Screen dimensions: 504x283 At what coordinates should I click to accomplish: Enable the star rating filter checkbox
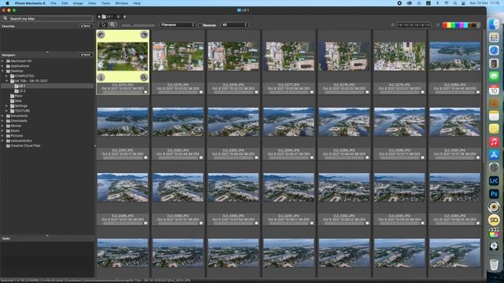pyautogui.click(x=393, y=25)
